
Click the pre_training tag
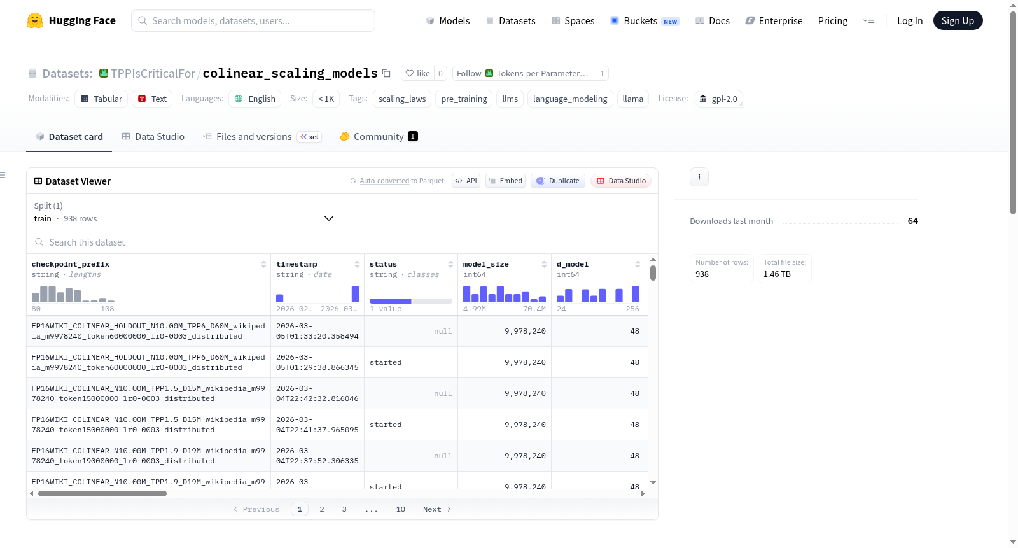(464, 99)
